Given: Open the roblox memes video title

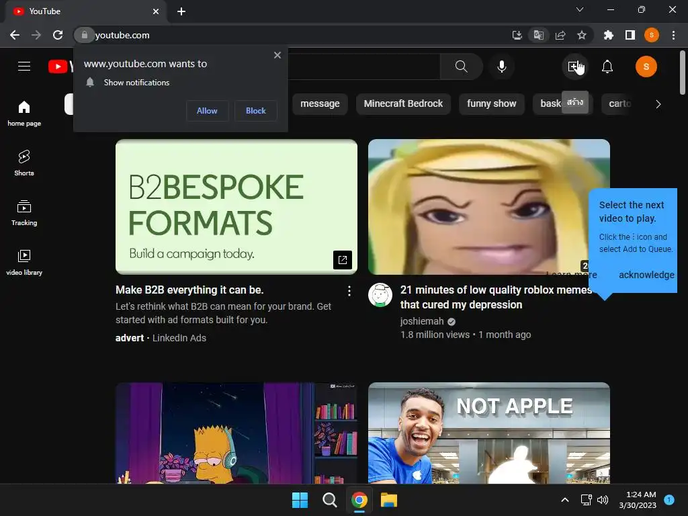Looking at the screenshot, I should (495, 297).
